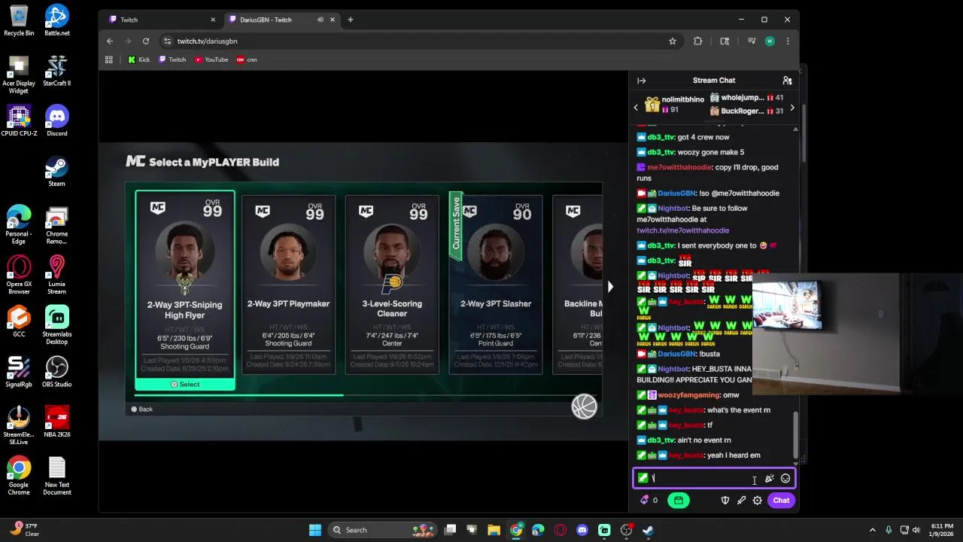The width and height of the screenshot is (963, 542).
Task: Show hidden system tray icons
Action: pyautogui.click(x=873, y=530)
